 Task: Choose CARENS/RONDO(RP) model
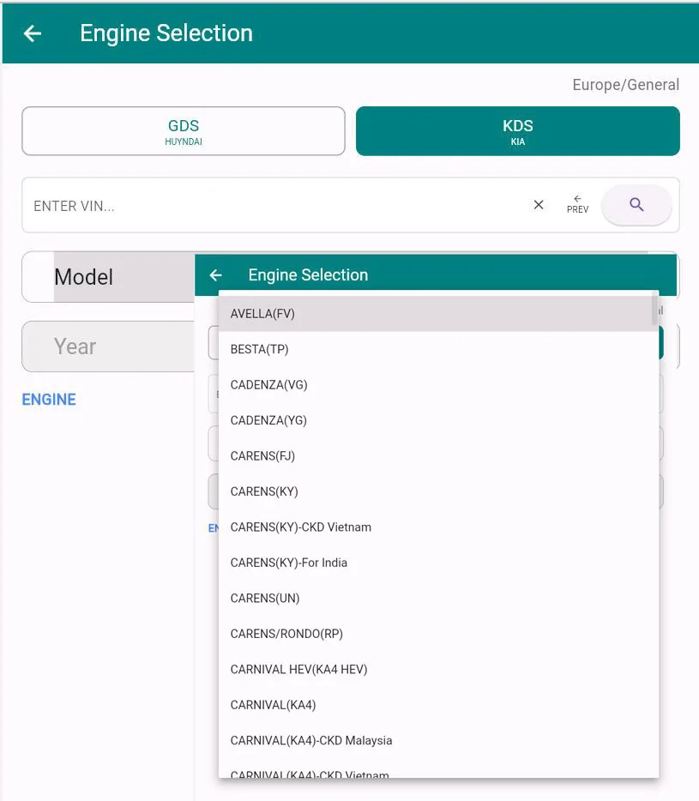pos(438,634)
